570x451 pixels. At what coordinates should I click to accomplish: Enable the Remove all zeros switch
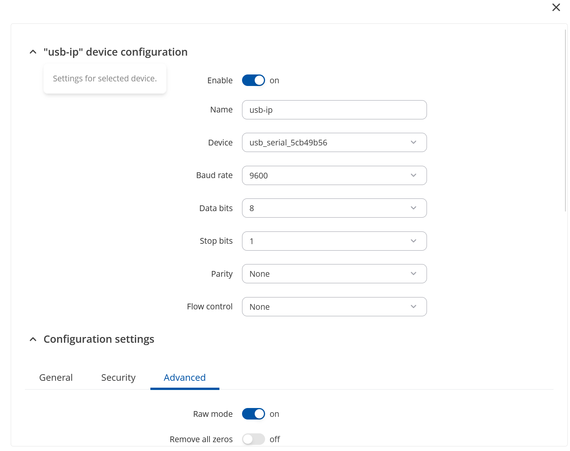point(253,439)
